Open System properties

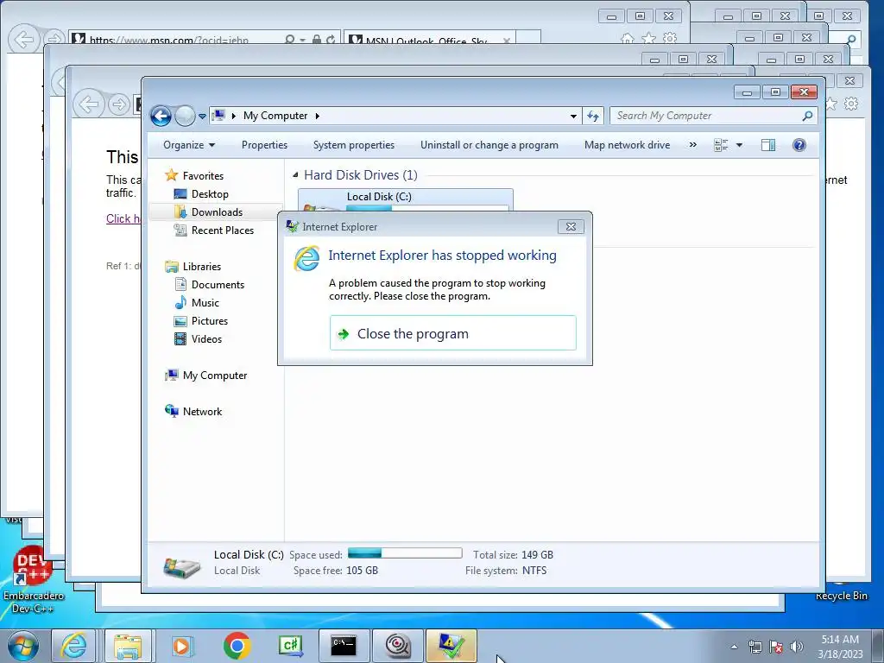[x=353, y=145]
